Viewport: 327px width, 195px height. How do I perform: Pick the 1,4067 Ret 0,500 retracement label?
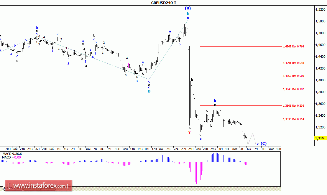293,76
